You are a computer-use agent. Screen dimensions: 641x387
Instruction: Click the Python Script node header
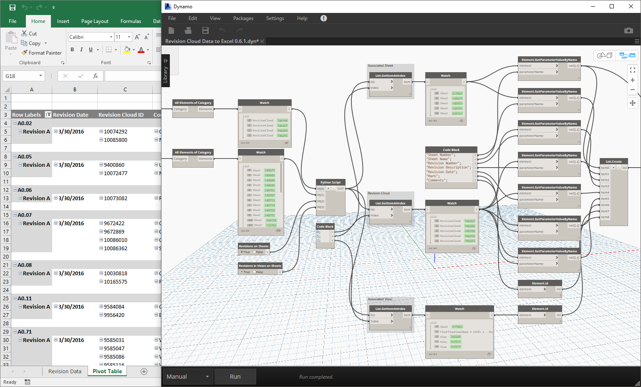331,182
